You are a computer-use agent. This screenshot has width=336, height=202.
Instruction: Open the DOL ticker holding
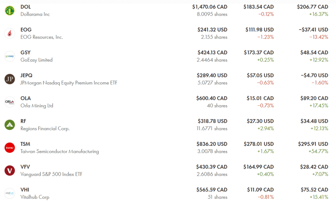26,7
